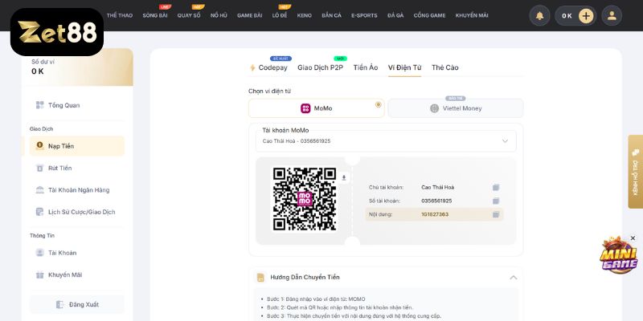The height and width of the screenshot is (321, 643).
Task: Switch to the Giao Dịch P2P tab
Action: (x=320, y=67)
